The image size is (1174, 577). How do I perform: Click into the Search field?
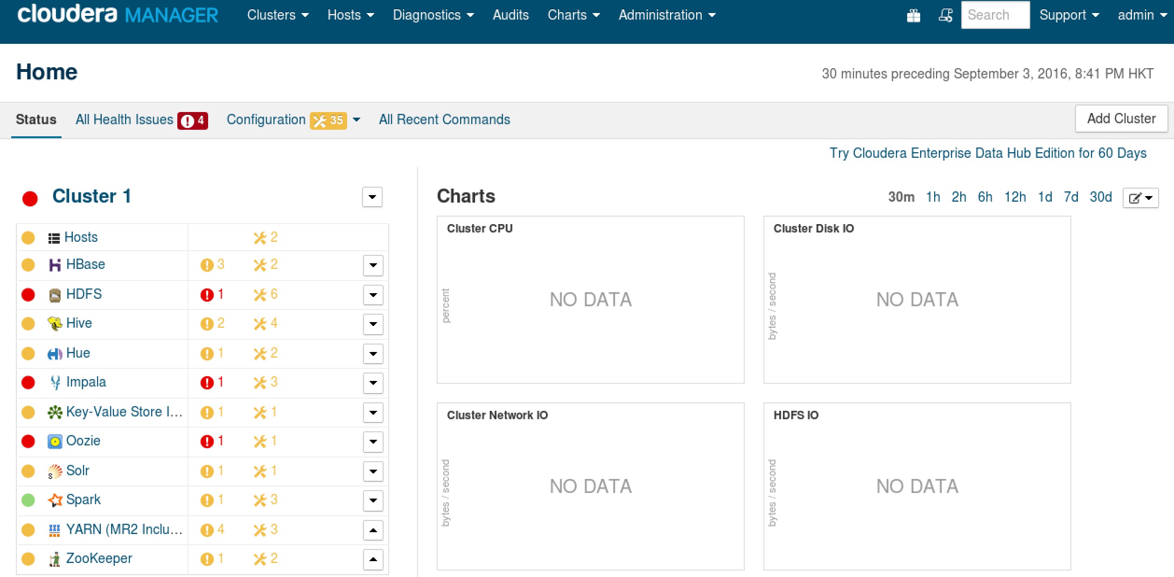tap(995, 15)
